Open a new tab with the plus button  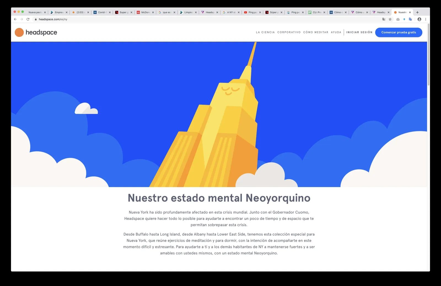pyautogui.click(x=417, y=12)
